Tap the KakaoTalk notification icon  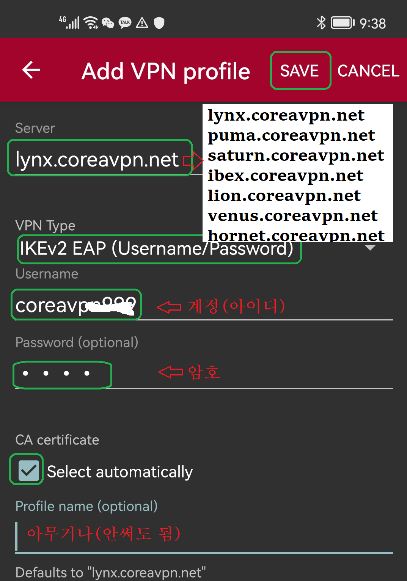[125, 23]
